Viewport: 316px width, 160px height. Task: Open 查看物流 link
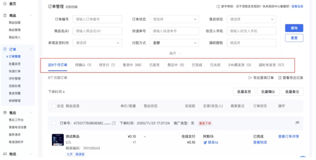(260, 142)
